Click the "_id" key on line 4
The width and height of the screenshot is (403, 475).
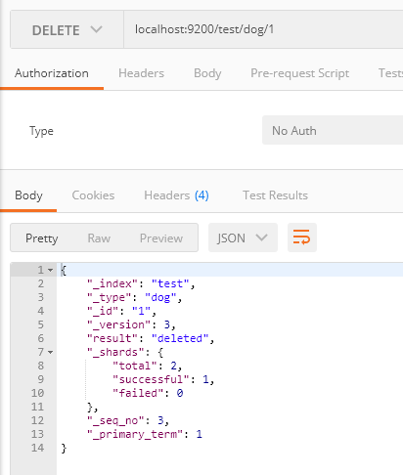tap(103, 311)
